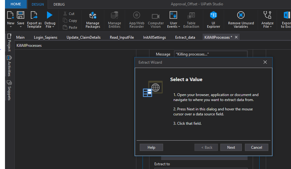The height and width of the screenshot is (169, 291).
Task: Open the New dropdown arrow
Action: [11, 27]
